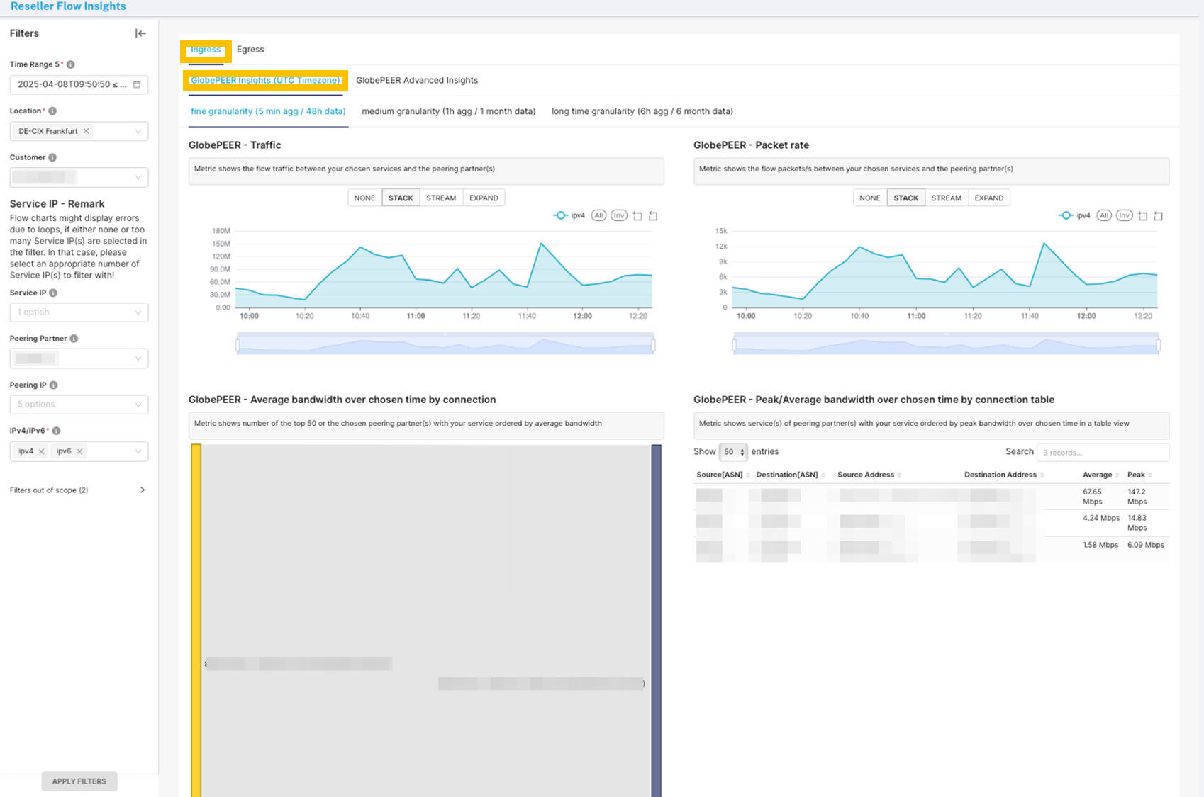Sort the table by Destination[ASN] column

(791, 475)
